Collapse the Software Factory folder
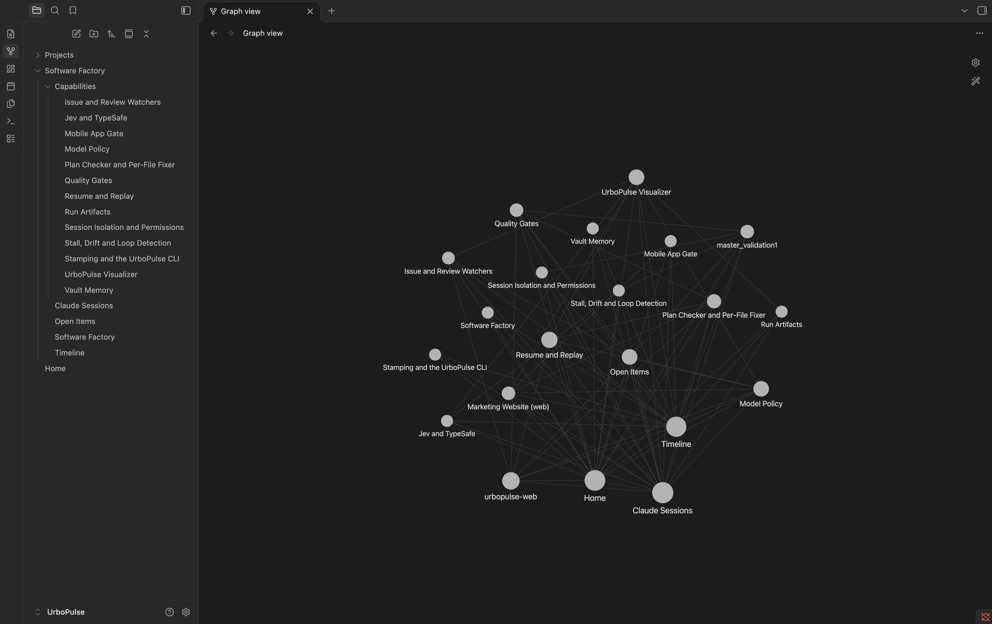This screenshot has height=624, width=992. [x=38, y=71]
